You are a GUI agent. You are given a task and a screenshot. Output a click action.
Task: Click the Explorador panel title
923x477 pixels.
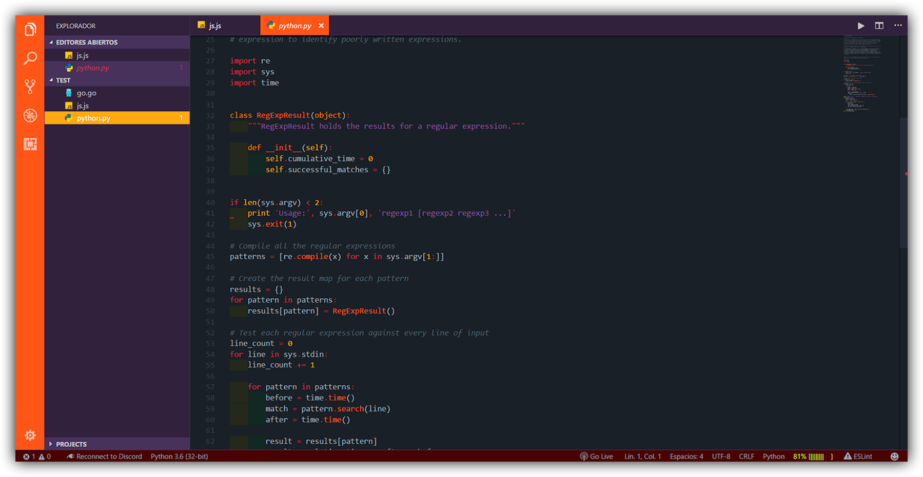click(x=75, y=26)
